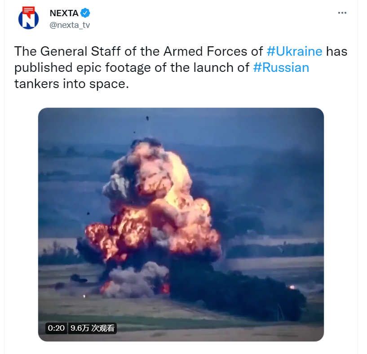Play the explosion video

[181, 224]
